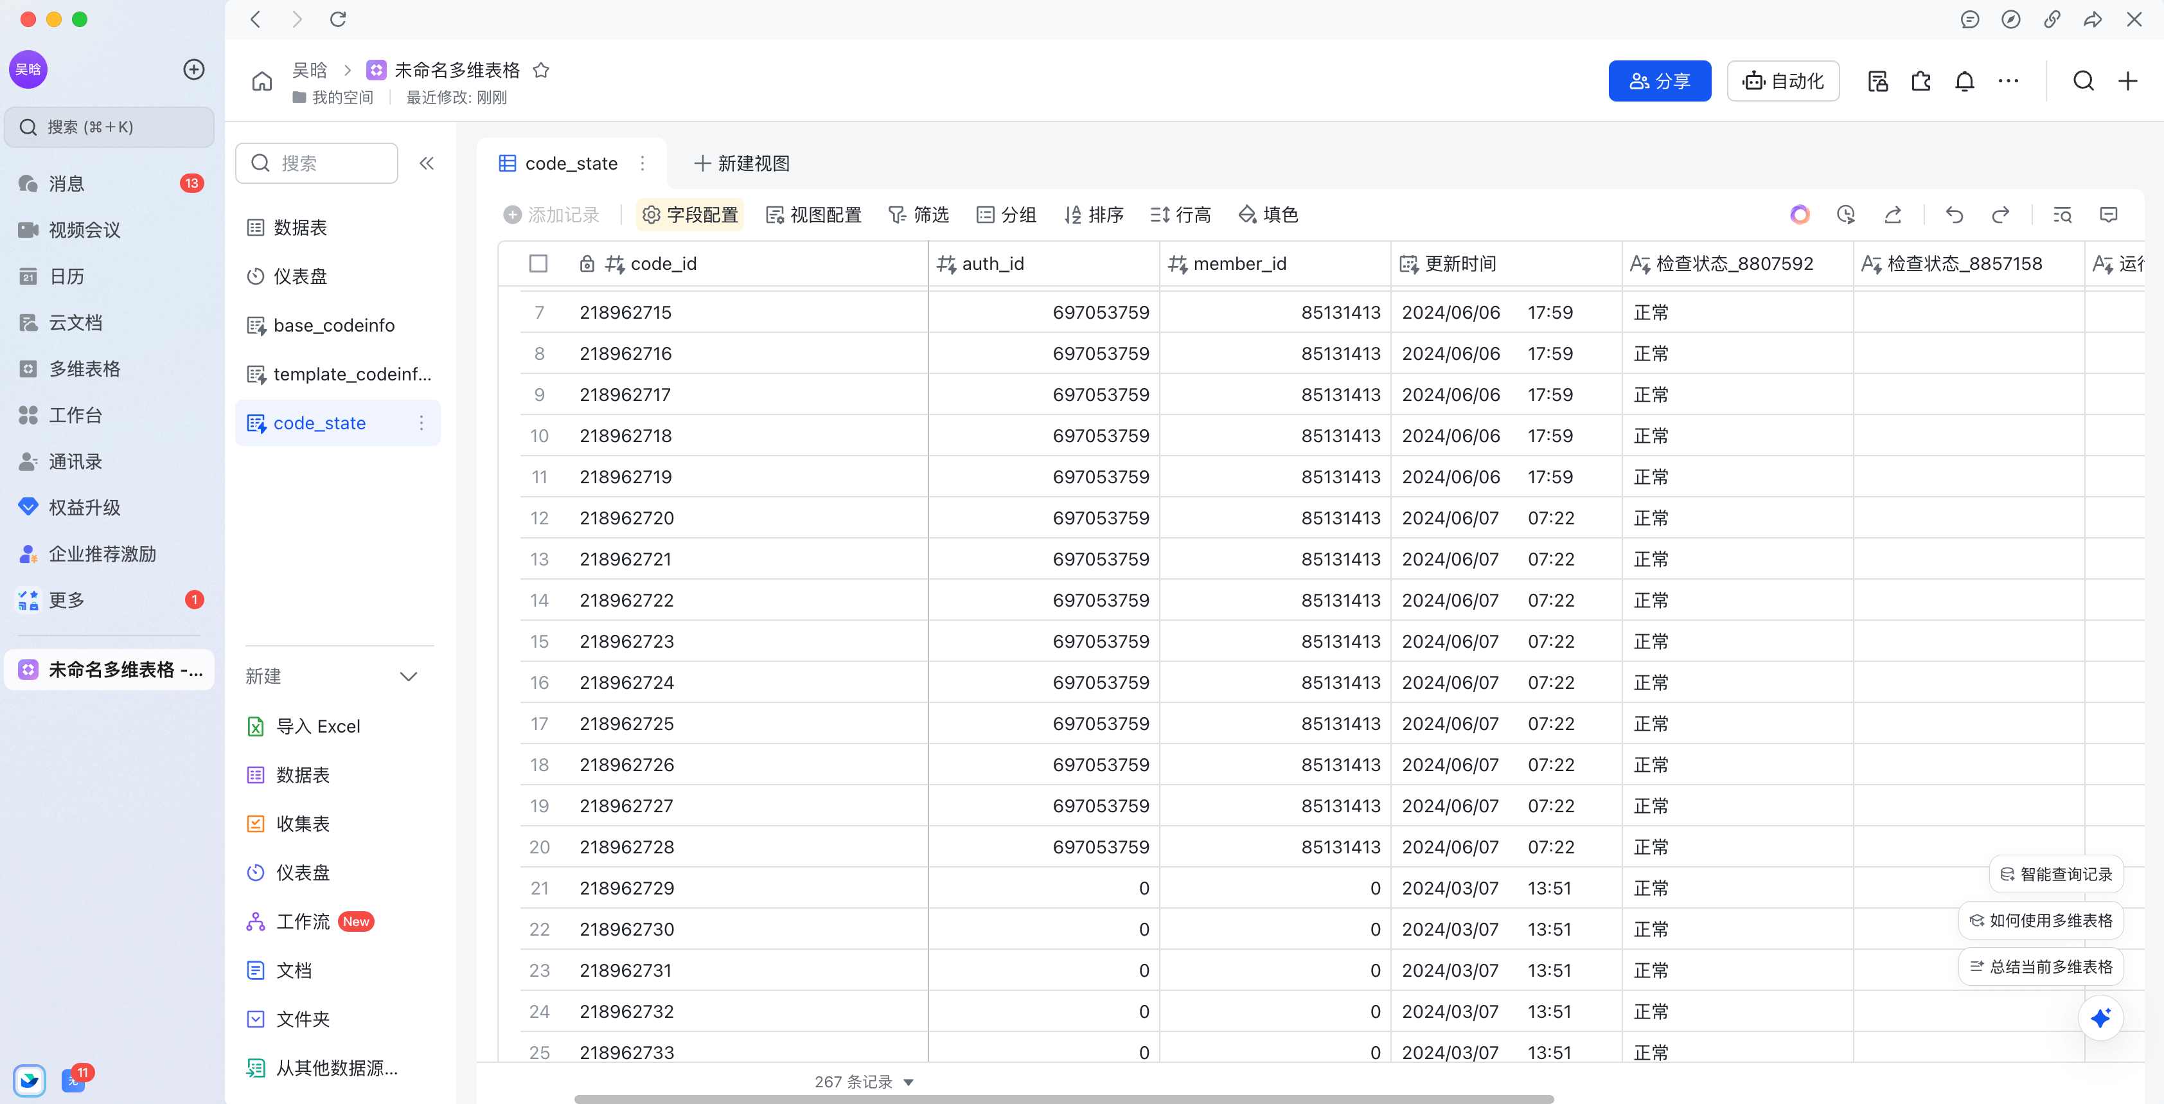Click the reload page icon

coord(338,19)
